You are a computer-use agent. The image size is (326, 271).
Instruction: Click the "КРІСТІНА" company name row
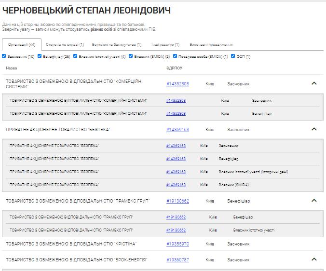[71, 244]
